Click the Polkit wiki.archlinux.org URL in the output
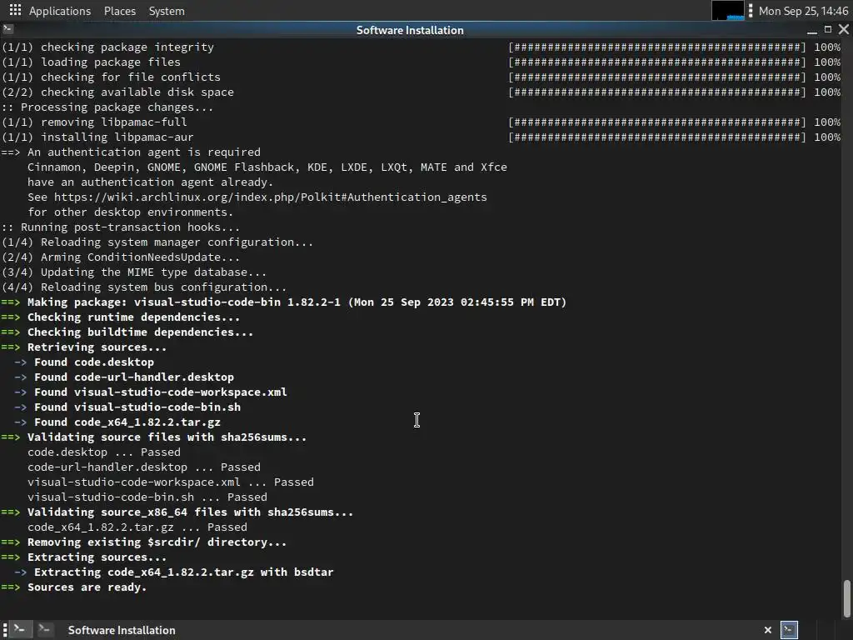The height and width of the screenshot is (640, 853). tap(271, 197)
